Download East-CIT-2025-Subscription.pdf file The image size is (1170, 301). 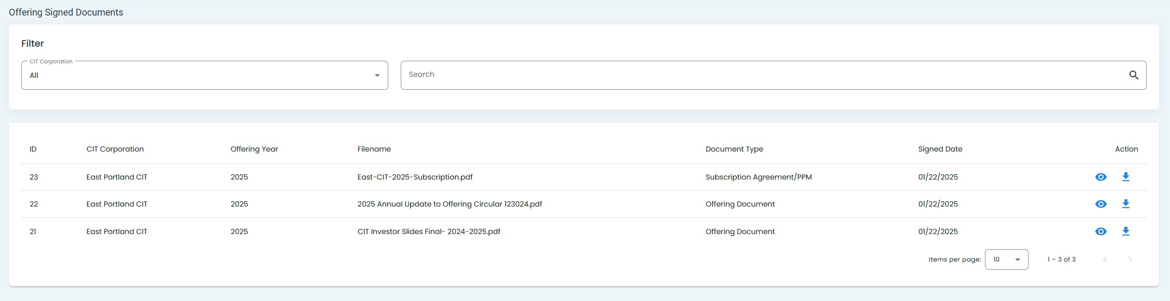(x=1125, y=177)
